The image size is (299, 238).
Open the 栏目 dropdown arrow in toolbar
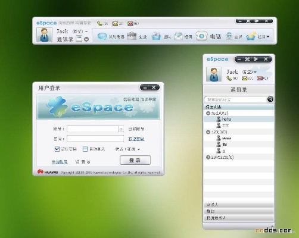coord(268,37)
